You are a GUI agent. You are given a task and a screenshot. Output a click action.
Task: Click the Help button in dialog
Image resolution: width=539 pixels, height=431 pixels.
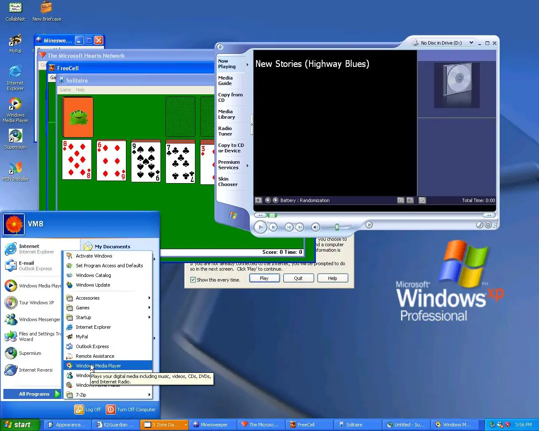pos(332,278)
